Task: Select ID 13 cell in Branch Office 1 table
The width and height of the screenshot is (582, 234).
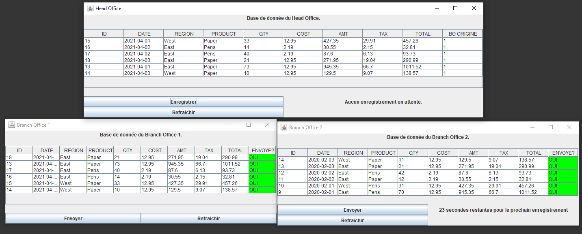Action: coord(19,164)
